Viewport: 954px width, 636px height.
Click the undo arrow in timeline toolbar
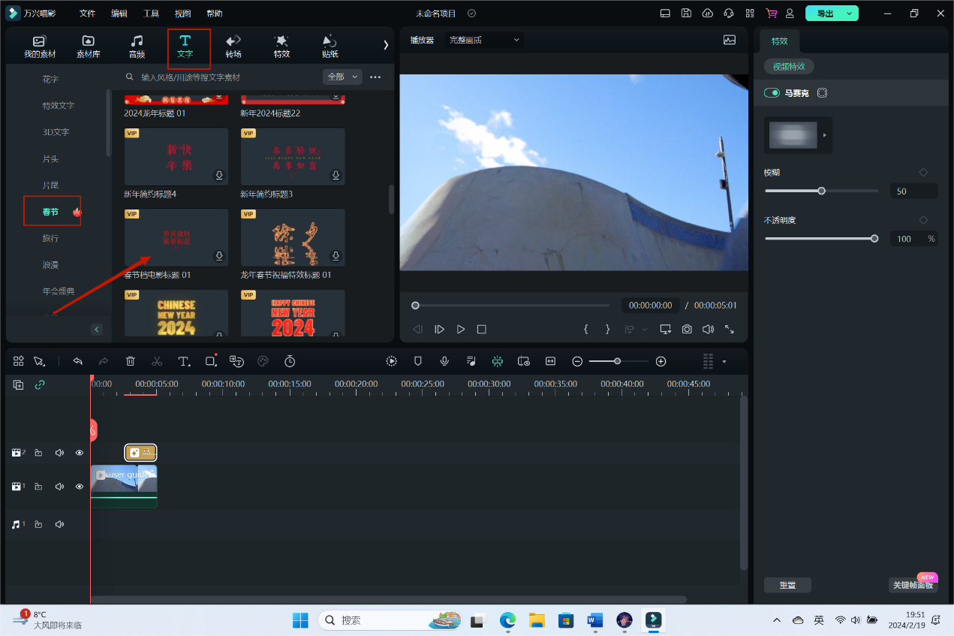pyautogui.click(x=77, y=361)
